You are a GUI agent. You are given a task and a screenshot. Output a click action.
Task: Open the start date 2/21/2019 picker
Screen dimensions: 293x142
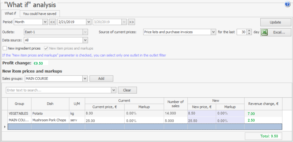point(89,22)
